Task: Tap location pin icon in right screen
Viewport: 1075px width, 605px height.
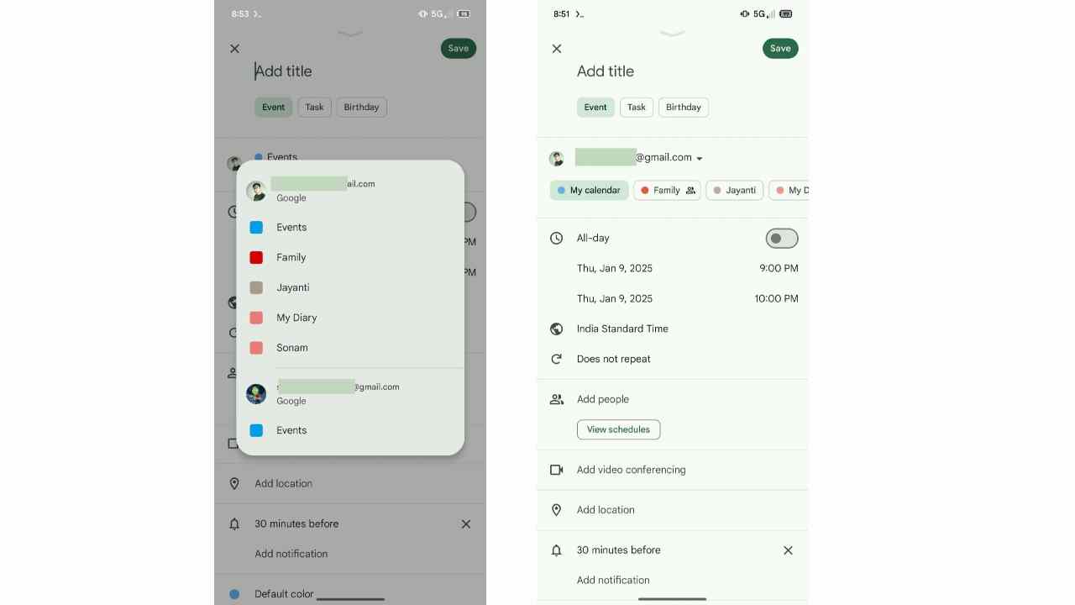Action: [556, 510]
